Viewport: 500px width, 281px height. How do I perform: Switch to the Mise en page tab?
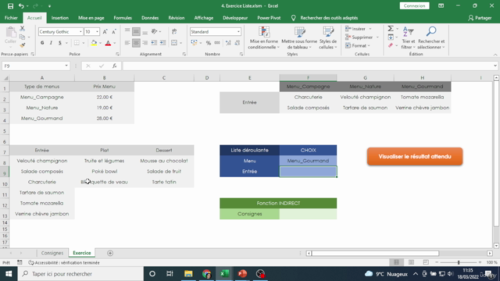coord(91,18)
